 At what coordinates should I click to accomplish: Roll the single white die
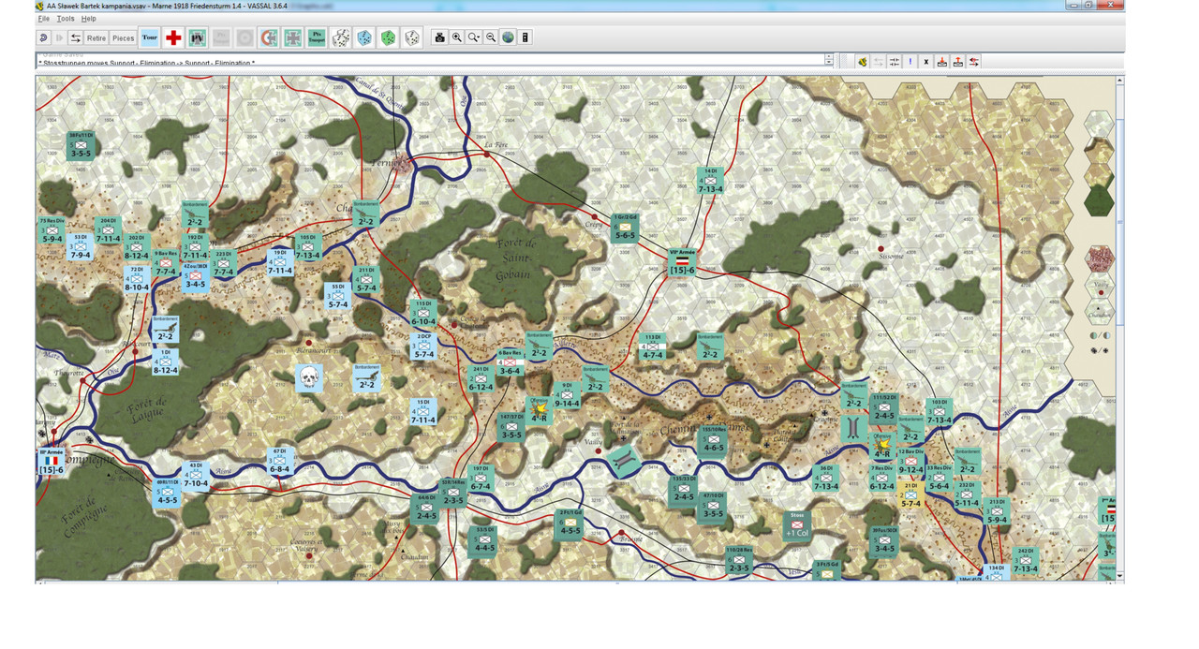(411, 38)
